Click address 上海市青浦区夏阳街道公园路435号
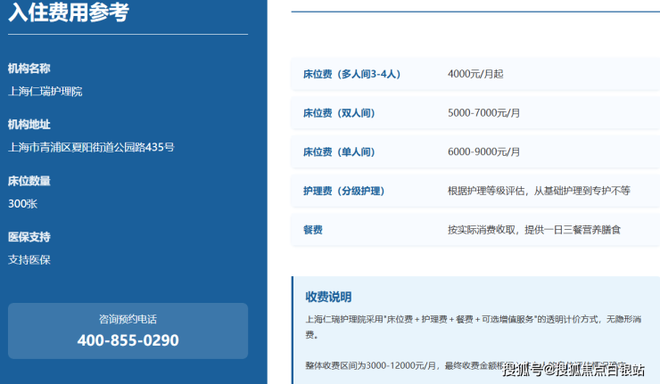This screenshot has height=384, width=660. [x=91, y=147]
